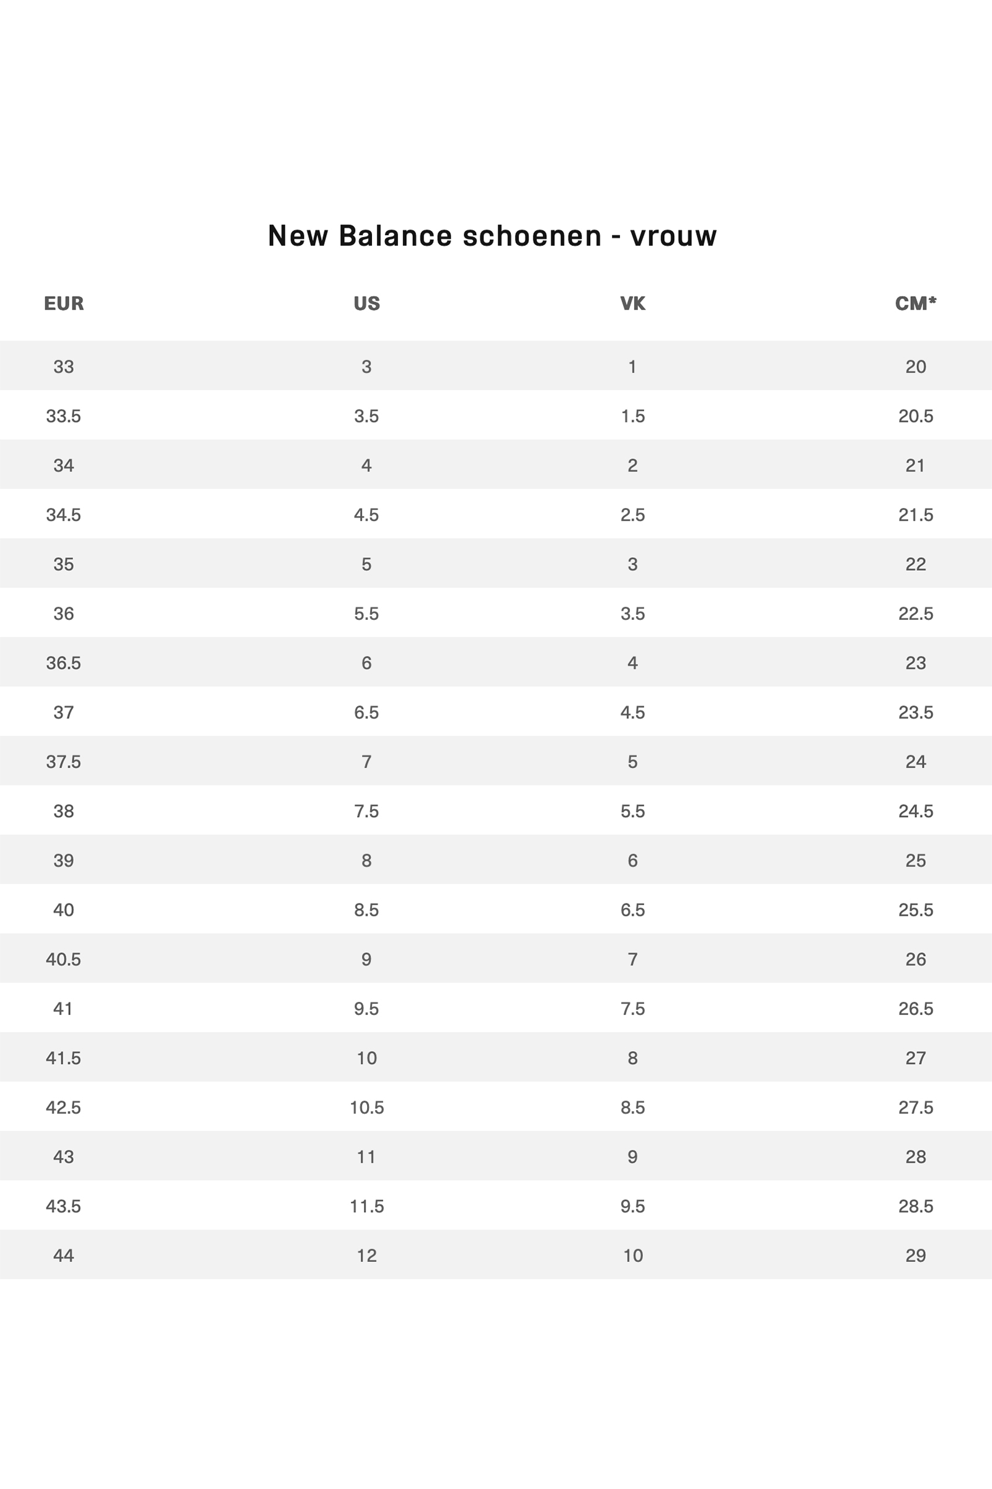Click the EUR 42.5 size cell
This screenshot has height=1489, width=992.
click(63, 1107)
